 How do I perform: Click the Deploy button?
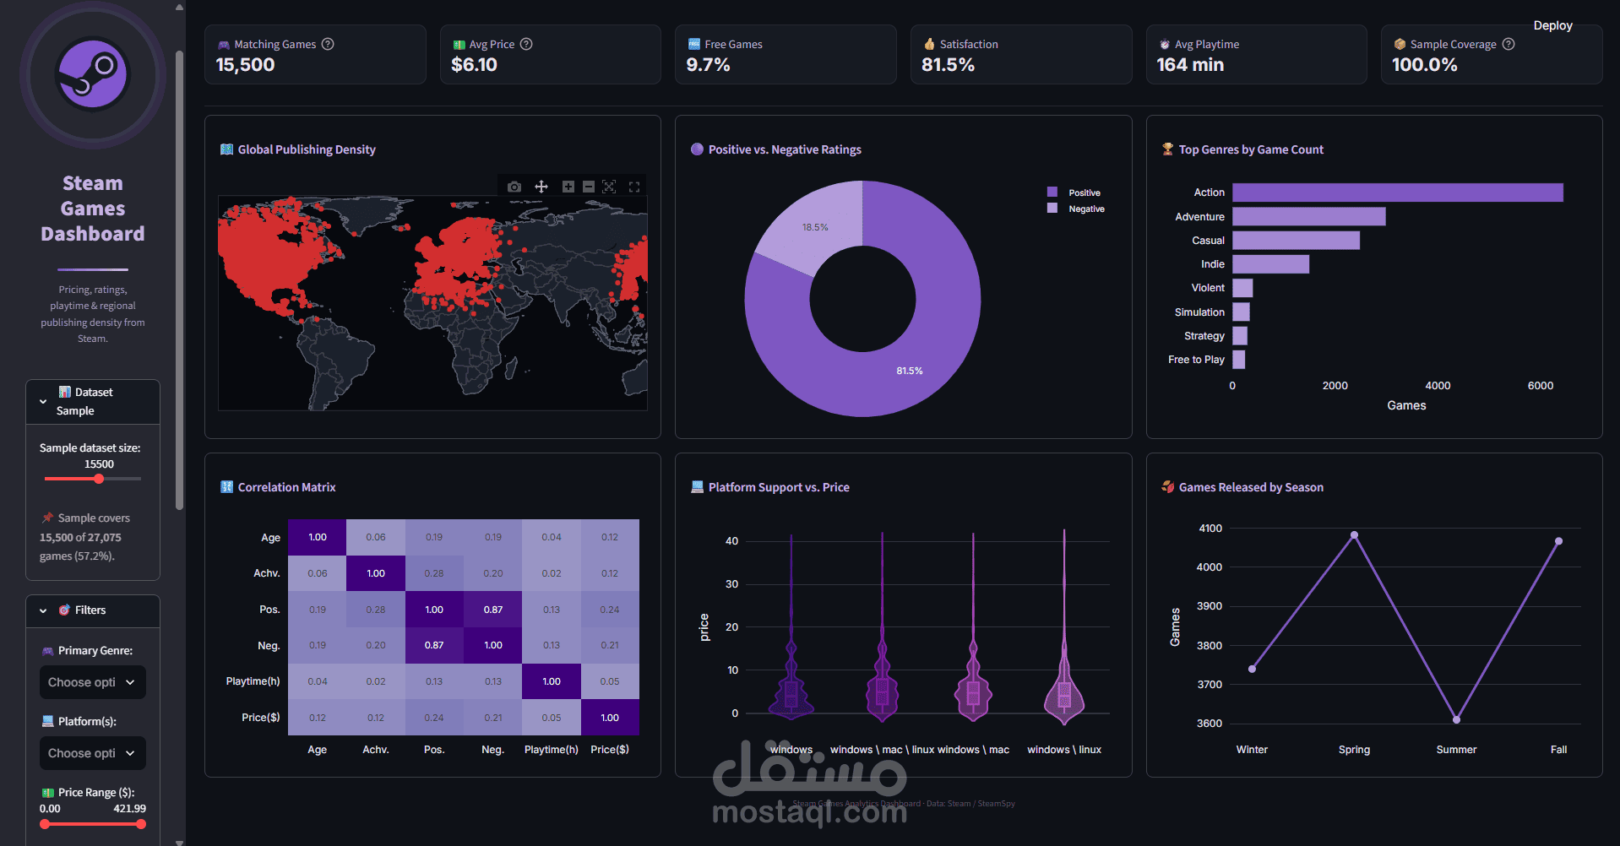coord(1552,25)
